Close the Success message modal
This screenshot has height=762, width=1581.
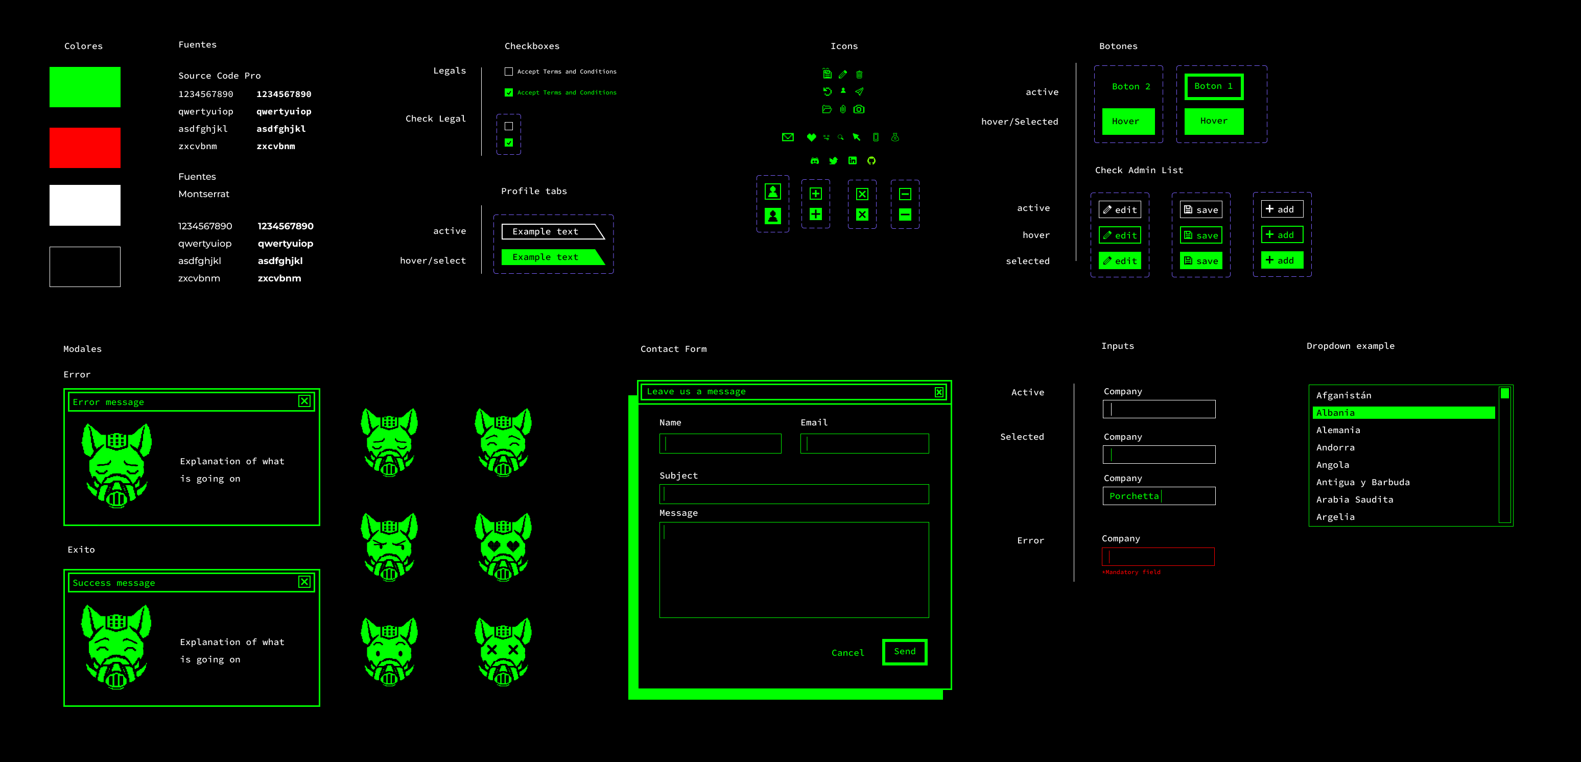point(304,582)
